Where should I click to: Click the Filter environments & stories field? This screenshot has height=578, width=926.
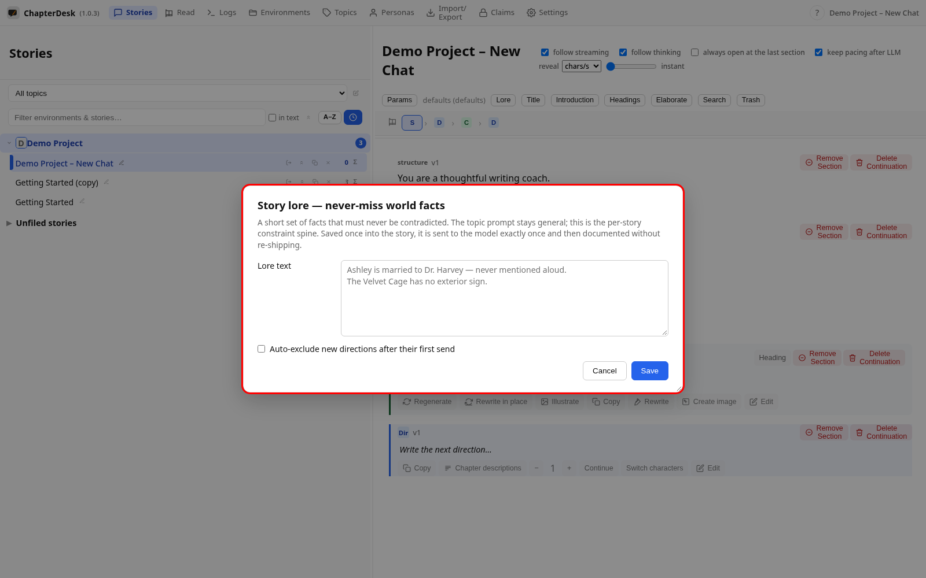pos(137,117)
